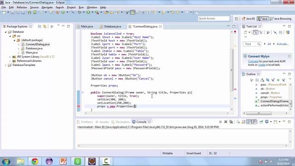Toggle Categorized view in Task List
The image size is (295, 166).
point(255,32)
